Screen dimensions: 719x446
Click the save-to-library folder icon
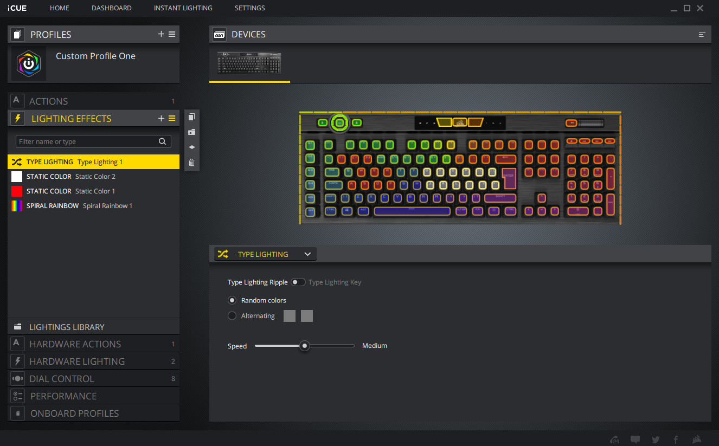191,132
